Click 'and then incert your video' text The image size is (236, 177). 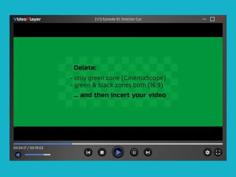coord(120,95)
